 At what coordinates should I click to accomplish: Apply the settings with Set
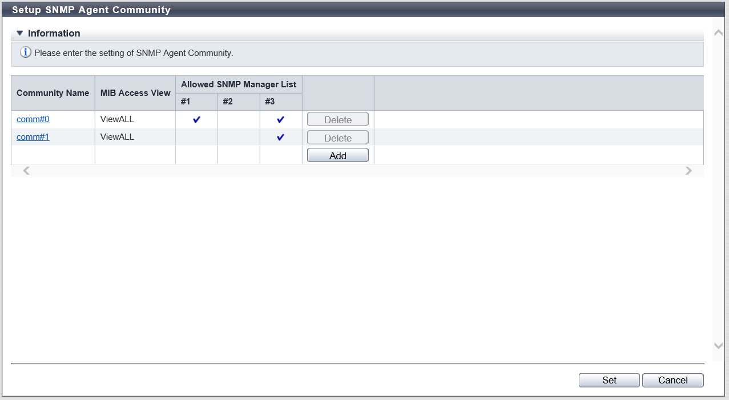[x=609, y=380]
